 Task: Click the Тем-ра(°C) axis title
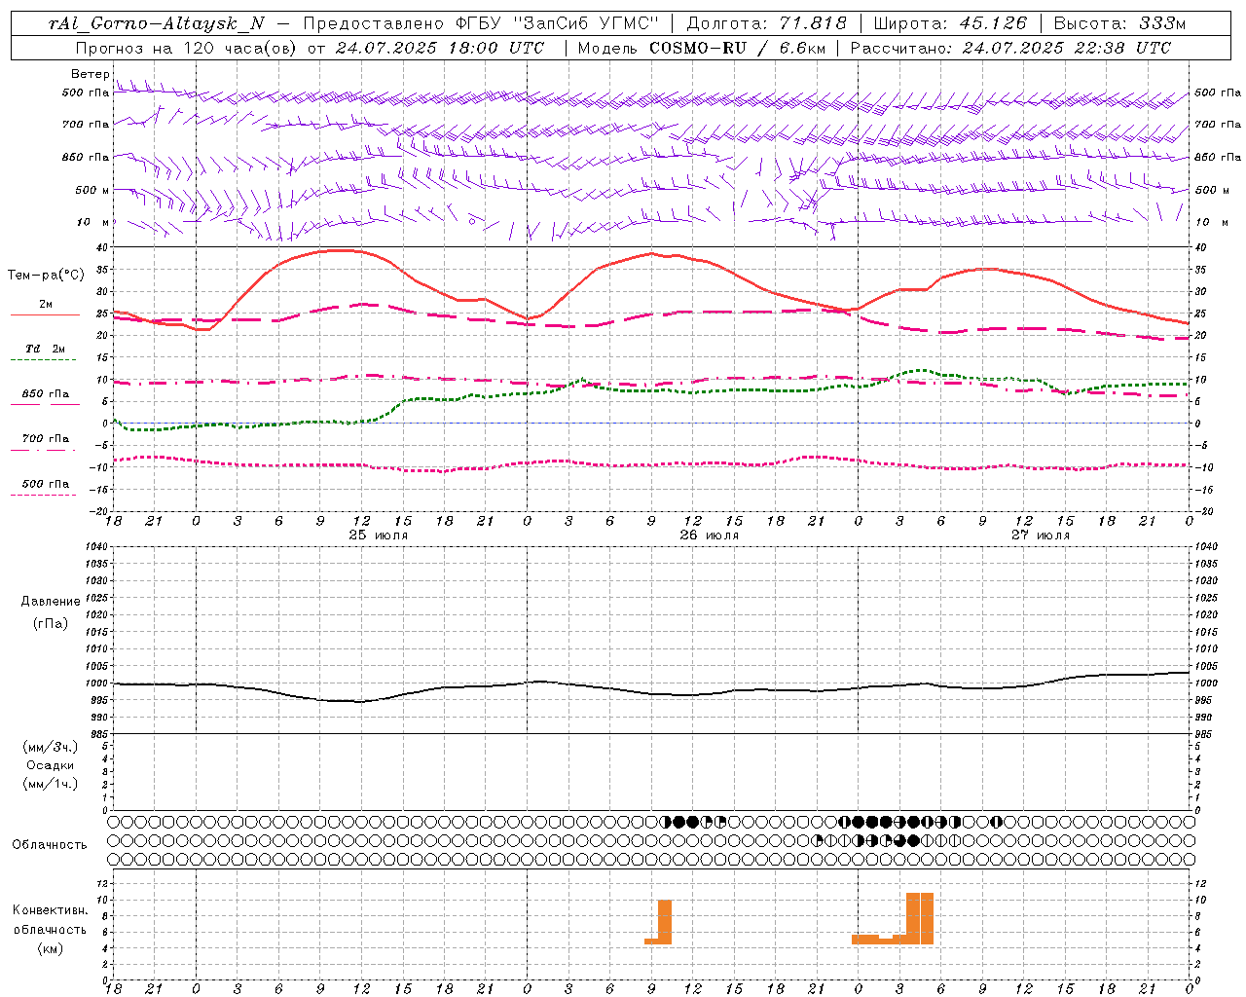coord(46,276)
